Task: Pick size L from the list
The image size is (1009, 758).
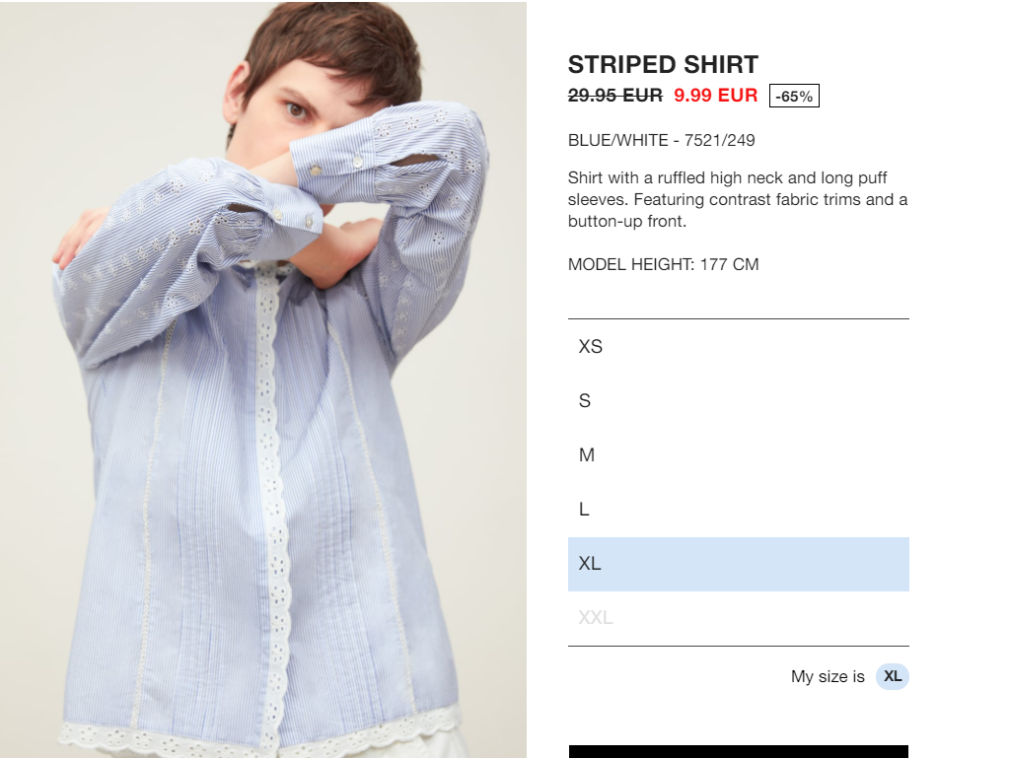Action: coord(738,510)
